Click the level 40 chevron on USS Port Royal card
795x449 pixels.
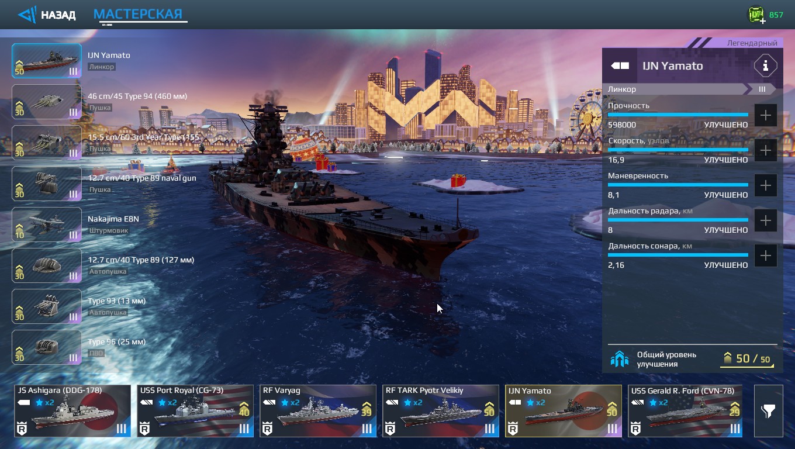pos(244,409)
